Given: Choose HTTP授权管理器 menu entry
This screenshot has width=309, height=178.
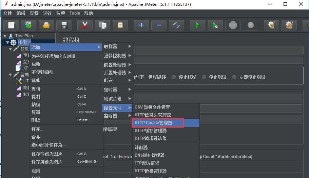Looking at the screenshot, I should pyautogui.click(x=166, y=171).
